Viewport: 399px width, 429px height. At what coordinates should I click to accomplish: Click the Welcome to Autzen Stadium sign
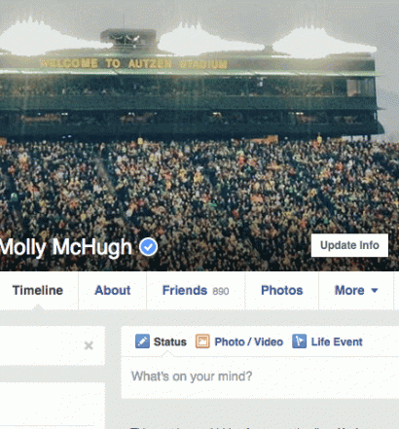click(133, 63)
